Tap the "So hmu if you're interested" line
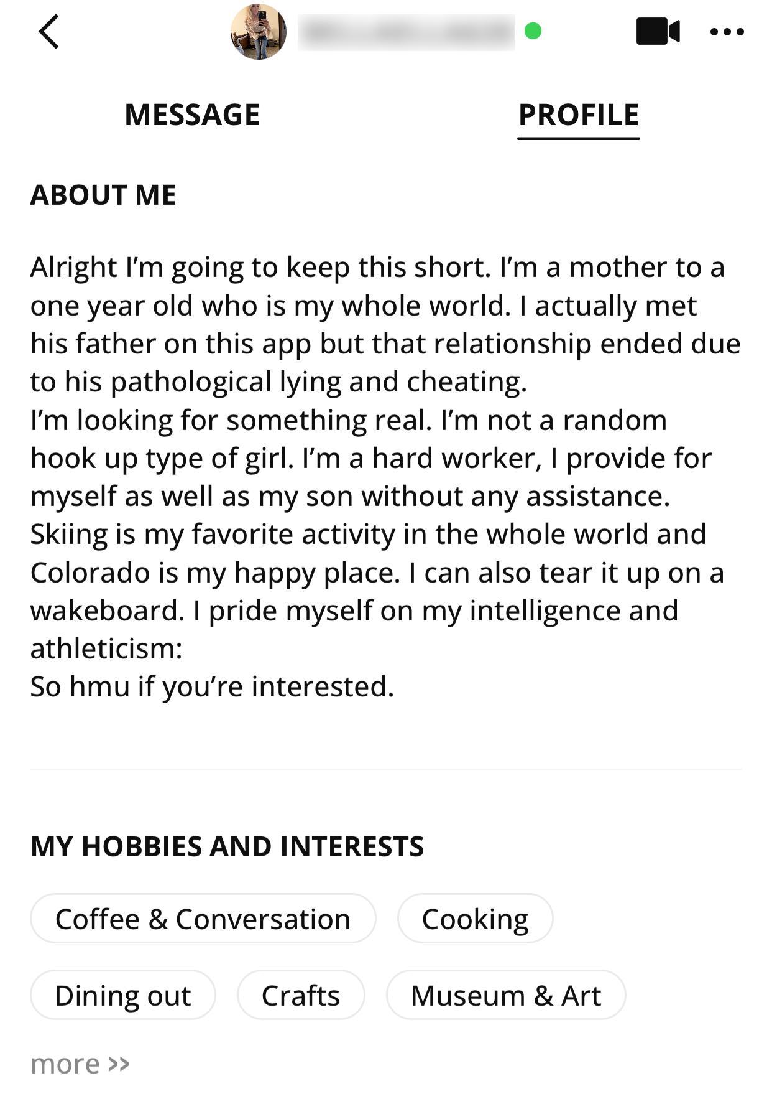This screenshot has width=772, height=1109. click(x=212, y=686)
